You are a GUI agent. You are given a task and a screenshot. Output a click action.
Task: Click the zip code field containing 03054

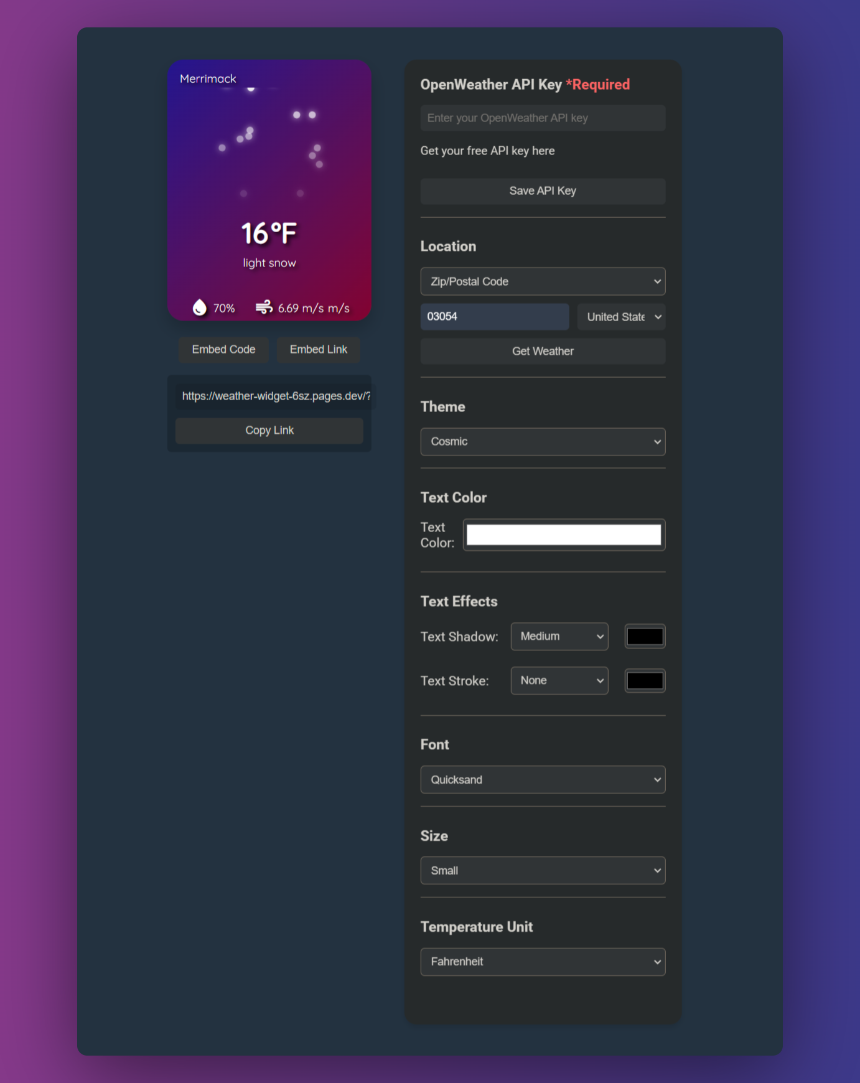coord(495,317)
